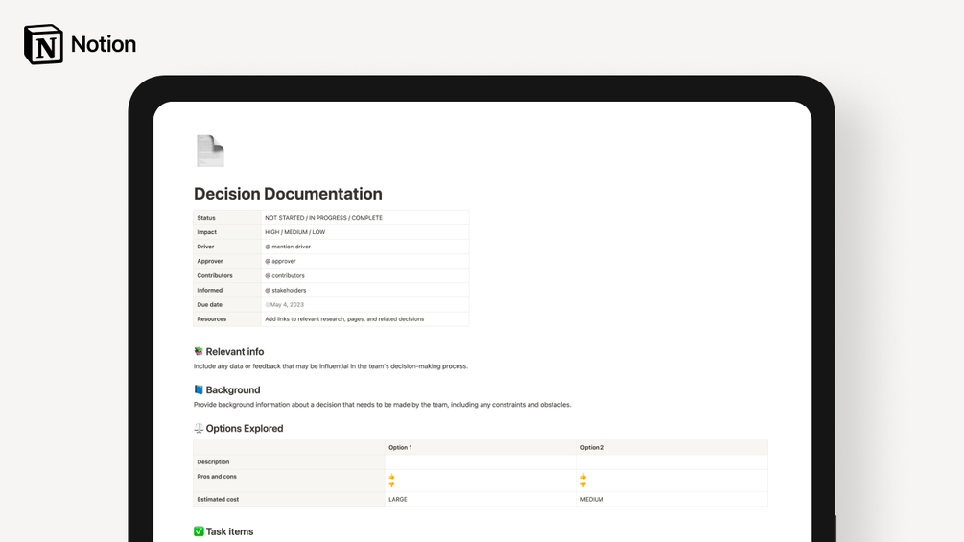Click the Background heading
This screenshot has width=964, height=542.
click(x=233, y=389)
